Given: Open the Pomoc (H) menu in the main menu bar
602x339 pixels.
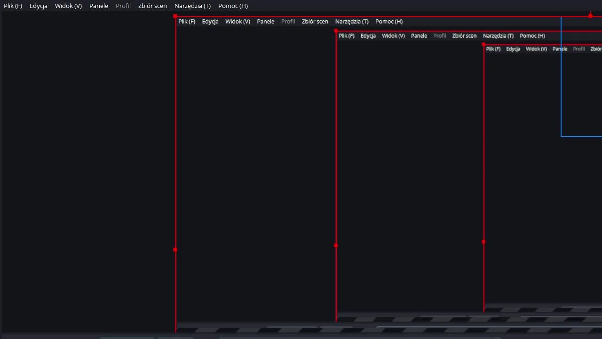Looking at the screenshot, I should click(x=233, y=6).
